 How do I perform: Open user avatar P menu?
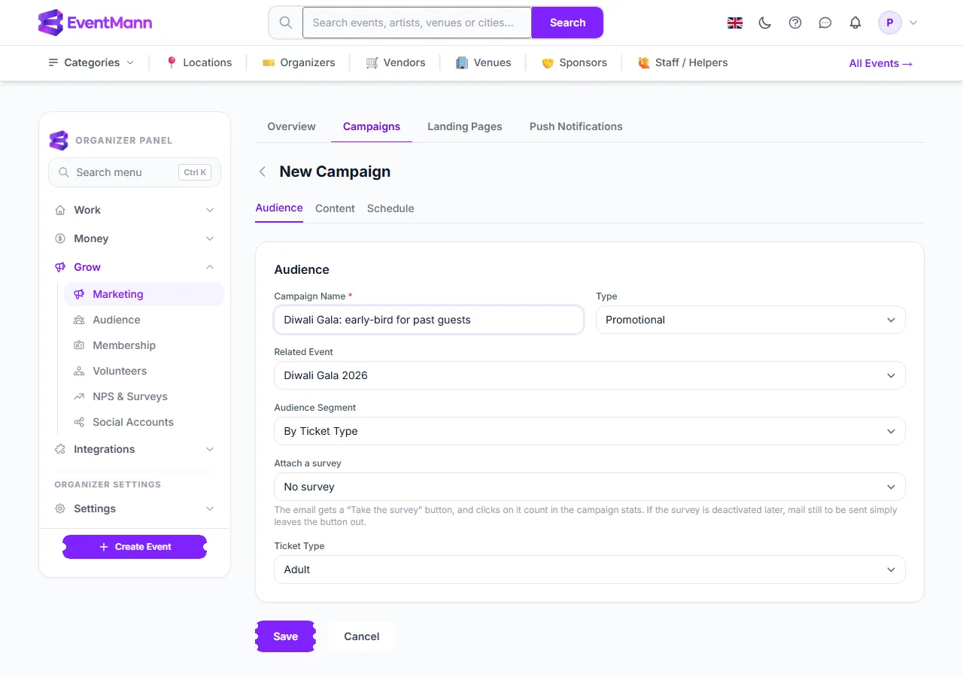point(890,23)
